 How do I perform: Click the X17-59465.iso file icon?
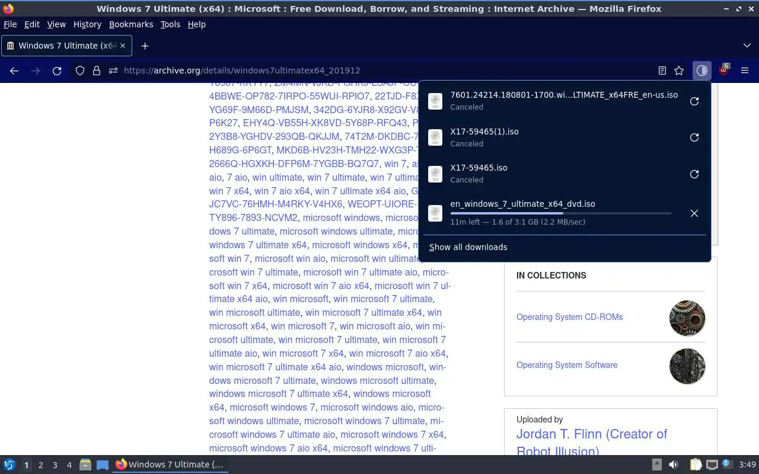[x=435, y=174]
